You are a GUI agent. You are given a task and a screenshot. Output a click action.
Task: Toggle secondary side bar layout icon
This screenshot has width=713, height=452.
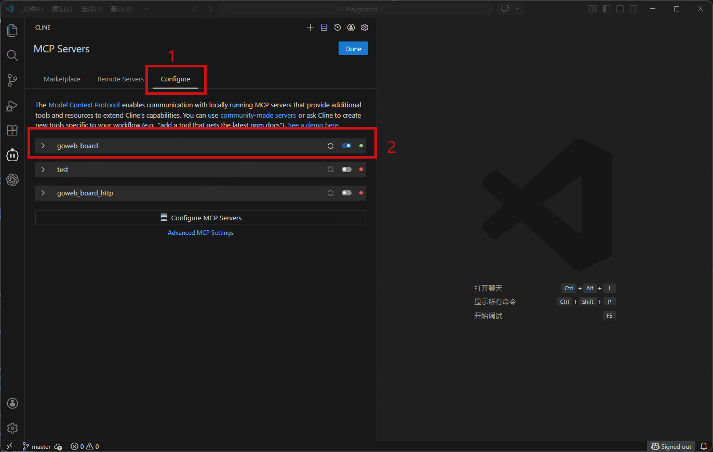634,9
